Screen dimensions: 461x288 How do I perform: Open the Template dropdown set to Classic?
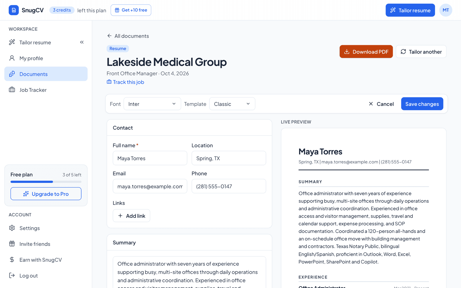232,104
